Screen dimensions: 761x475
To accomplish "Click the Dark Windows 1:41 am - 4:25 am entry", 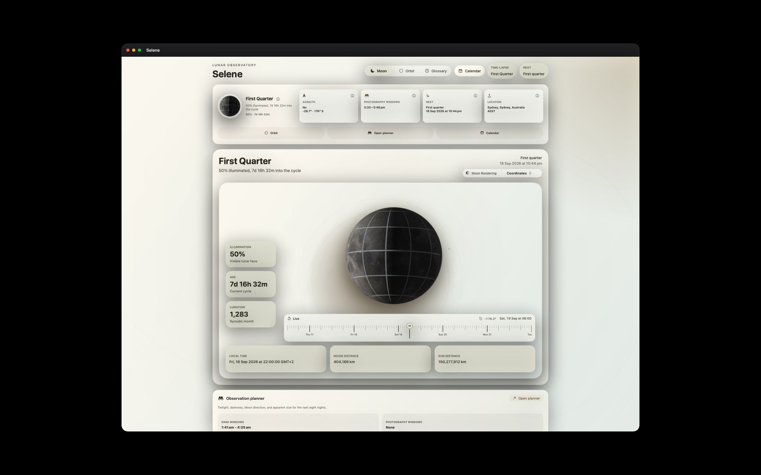I will pyautogui.click(x=236, y=427).
